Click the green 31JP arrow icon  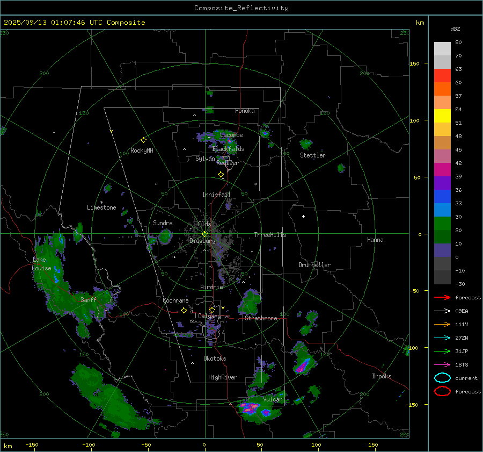pos(442,351)
